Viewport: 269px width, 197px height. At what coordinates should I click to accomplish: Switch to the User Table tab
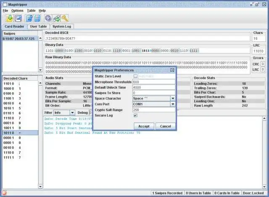coord(38,26)
